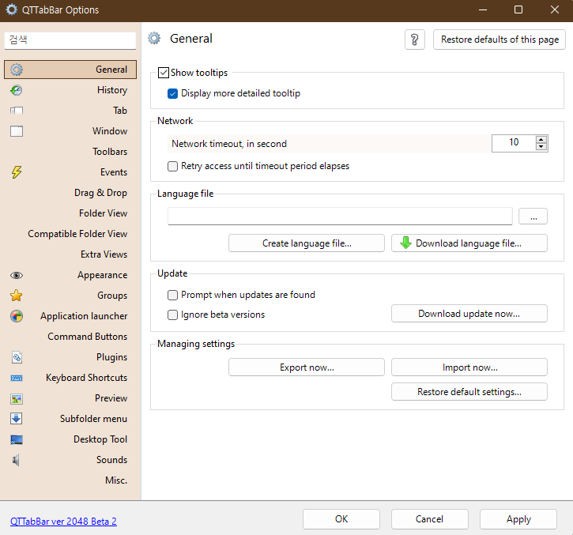Click the Groups star icon

coord(17,296)
